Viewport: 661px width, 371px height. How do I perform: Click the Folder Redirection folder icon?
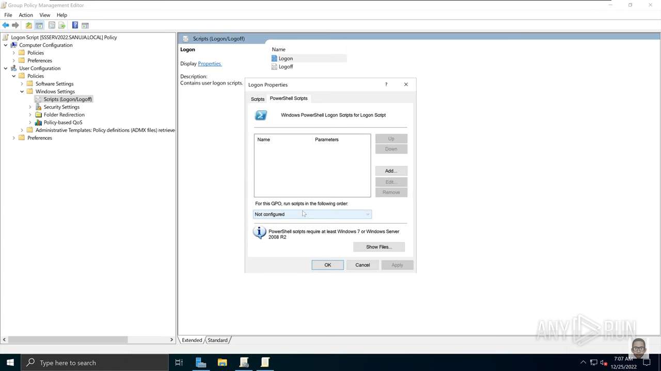[39, 114]
